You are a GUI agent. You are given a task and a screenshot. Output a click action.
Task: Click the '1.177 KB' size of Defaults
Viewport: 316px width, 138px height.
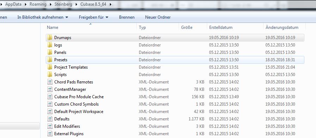point(196,119)
